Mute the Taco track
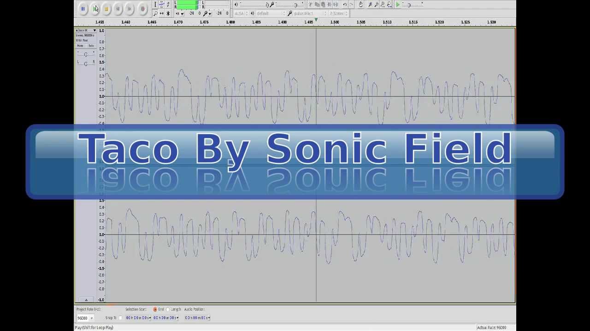 [x=80, y=46]
